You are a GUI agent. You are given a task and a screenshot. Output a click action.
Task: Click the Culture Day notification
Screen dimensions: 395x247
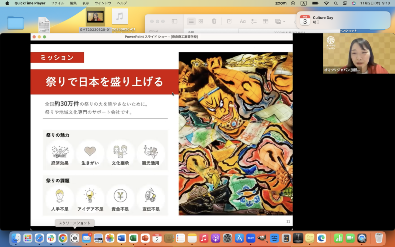click(x=343, y=20)
